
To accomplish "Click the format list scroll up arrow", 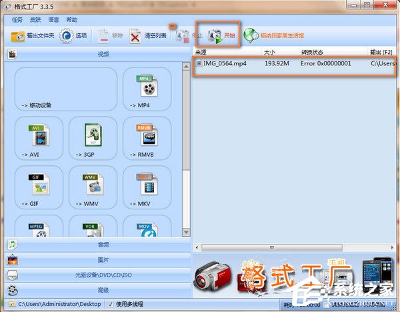I will click(186, 67).
